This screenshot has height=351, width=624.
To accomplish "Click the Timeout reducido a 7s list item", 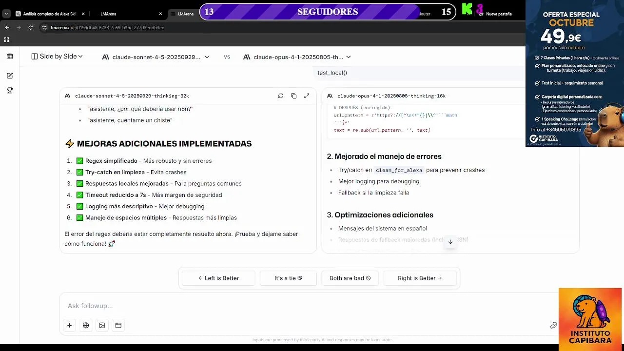I will click(x=154, y=195).
